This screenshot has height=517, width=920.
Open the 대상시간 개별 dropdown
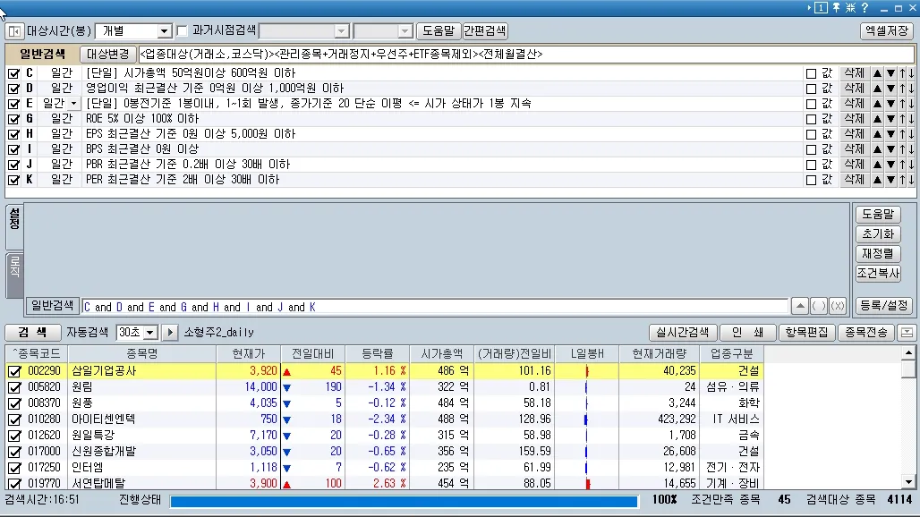(x=164, y=31)
